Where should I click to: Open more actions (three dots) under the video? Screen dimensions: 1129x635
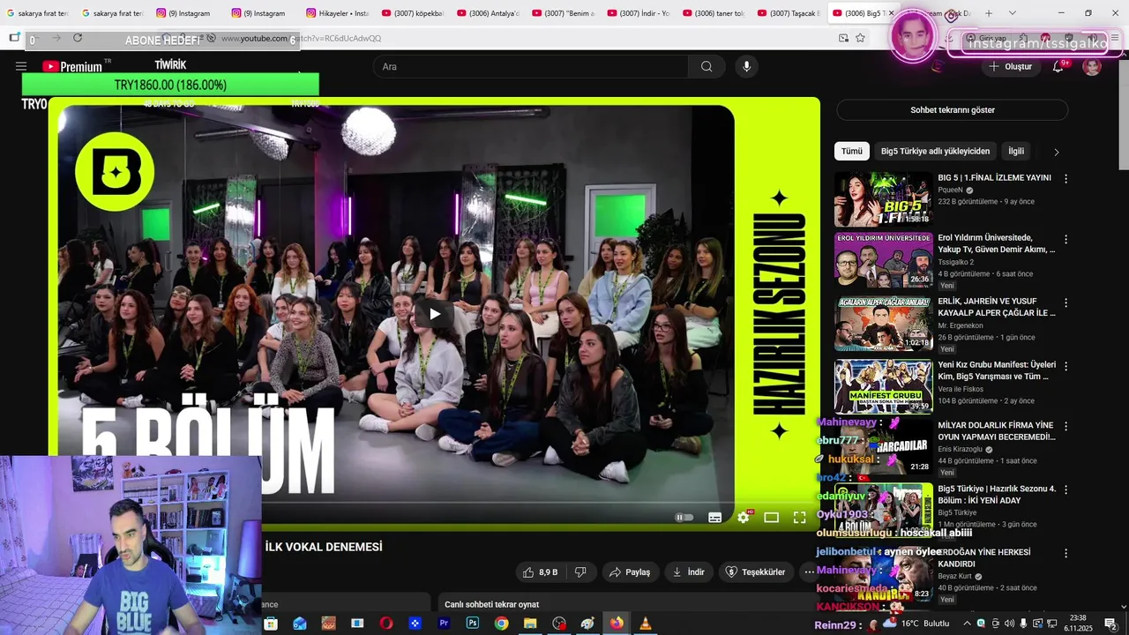[809, 572]
